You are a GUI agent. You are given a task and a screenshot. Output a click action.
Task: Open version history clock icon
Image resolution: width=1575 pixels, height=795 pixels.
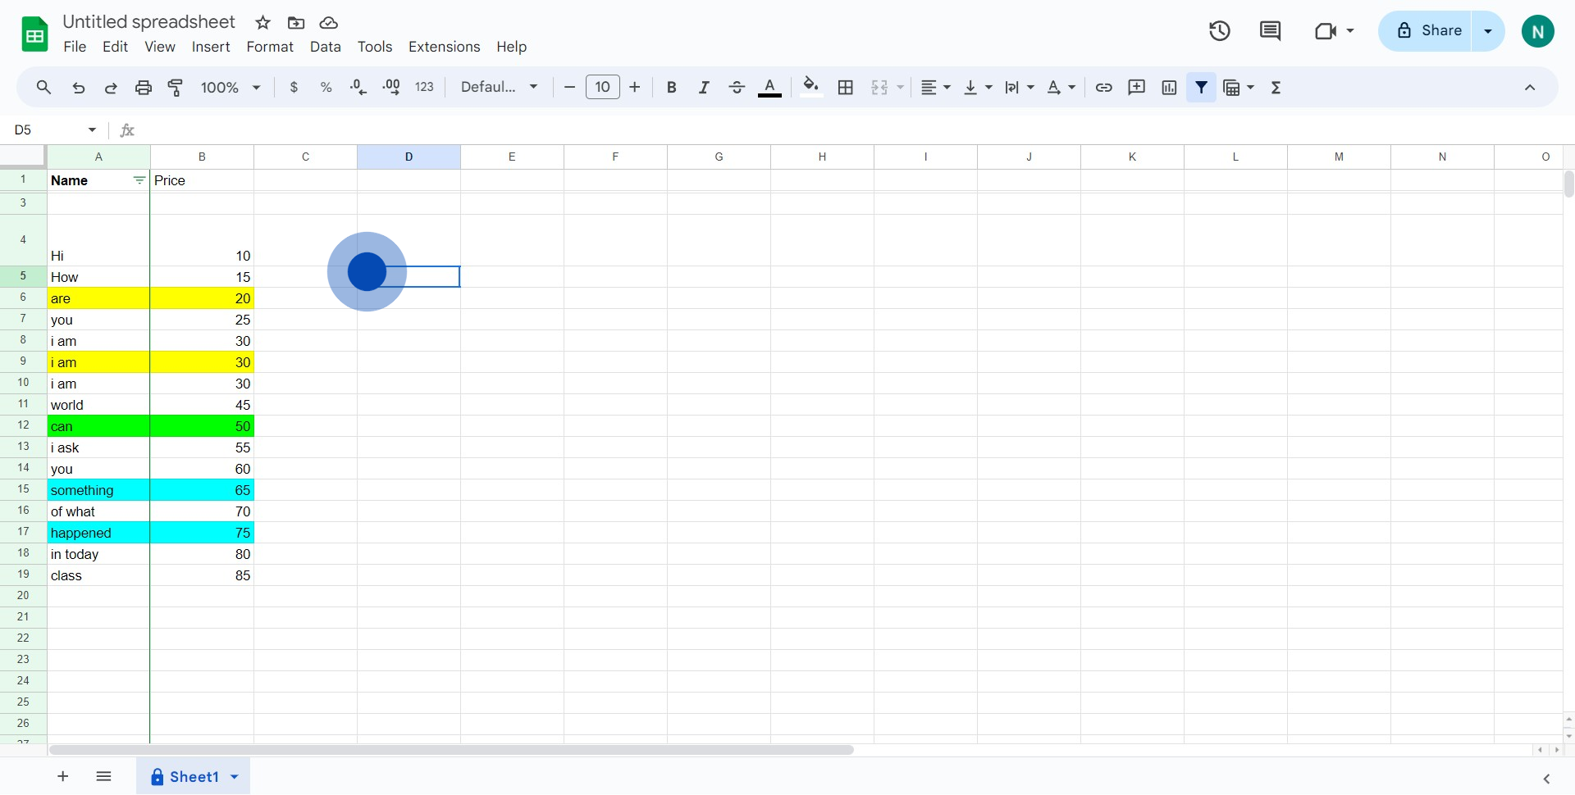tap(1219, 31)
